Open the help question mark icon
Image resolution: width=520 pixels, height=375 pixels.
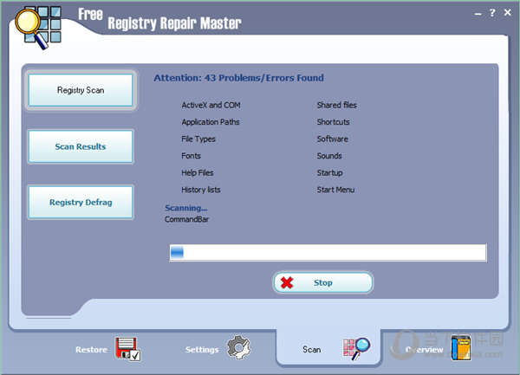(x=492, y=13)
